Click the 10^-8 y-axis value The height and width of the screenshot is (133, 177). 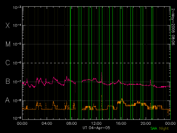click(x=17, y=101)
